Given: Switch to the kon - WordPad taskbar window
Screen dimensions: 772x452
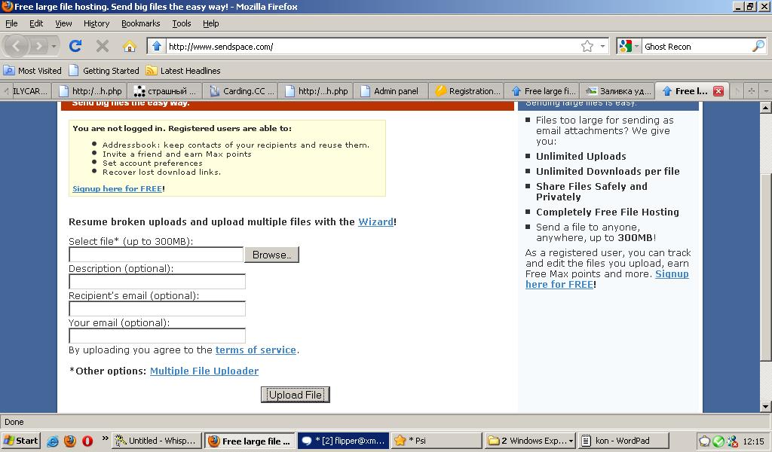Looking at the screenshot, I should click(623, 441).
